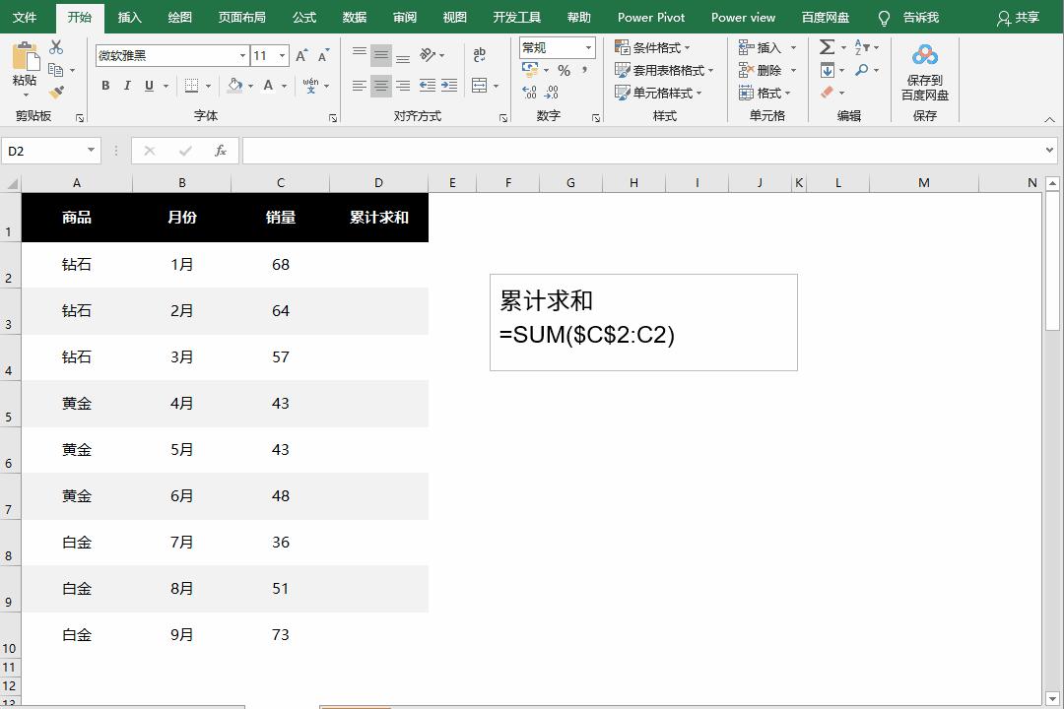Screen dimensions: 1064x709
Task: Toggle Bold formatting
Action: click(105, 86)
